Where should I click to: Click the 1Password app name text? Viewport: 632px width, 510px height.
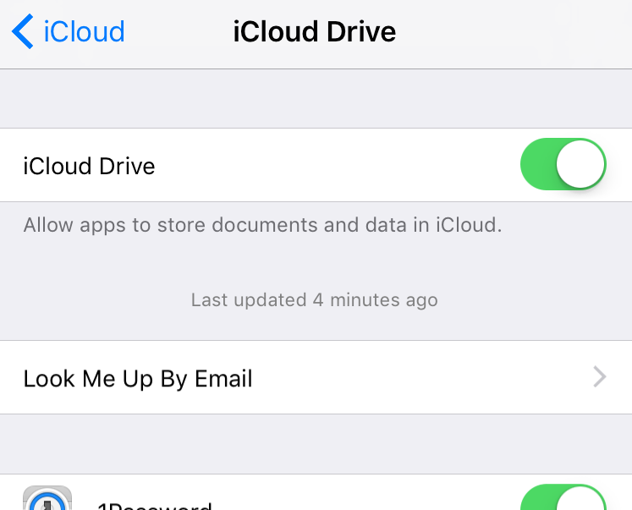[155, 505]
